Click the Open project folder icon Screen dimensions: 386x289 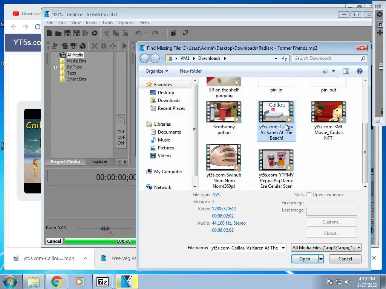tap(58, 33)
